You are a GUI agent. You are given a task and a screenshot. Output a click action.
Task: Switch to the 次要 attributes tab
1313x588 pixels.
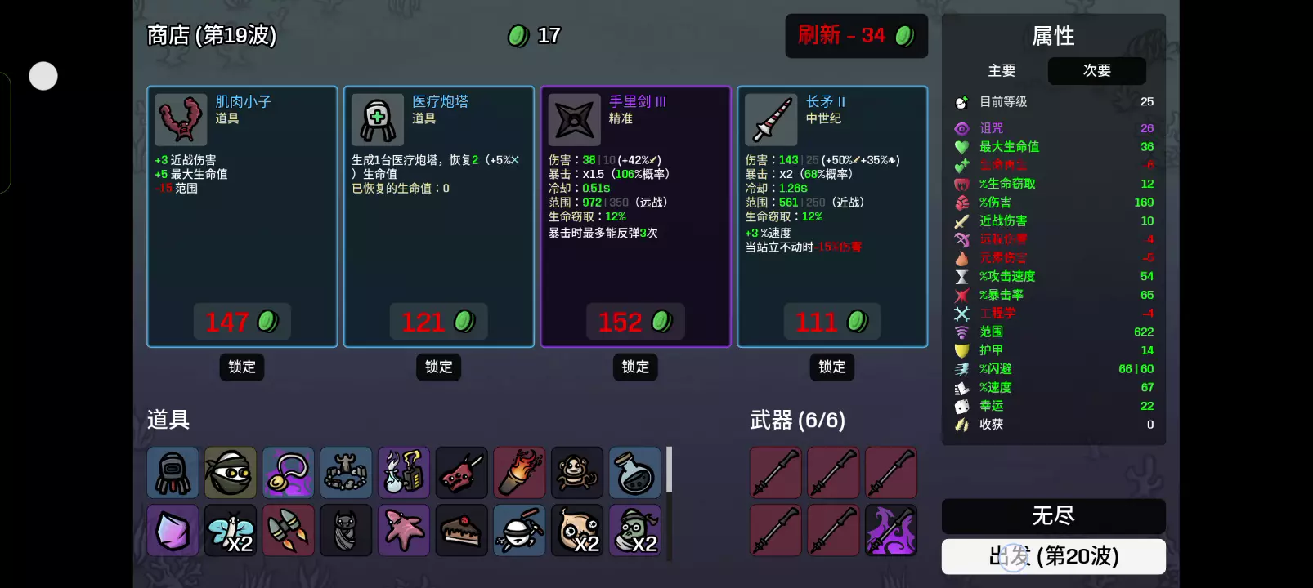[1097, 71]
